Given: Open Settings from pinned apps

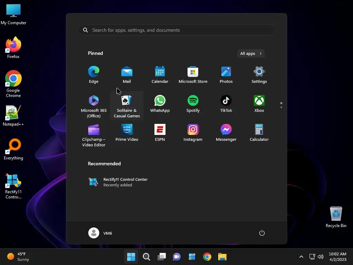Looking at the screenshot, I should (259, 75).
